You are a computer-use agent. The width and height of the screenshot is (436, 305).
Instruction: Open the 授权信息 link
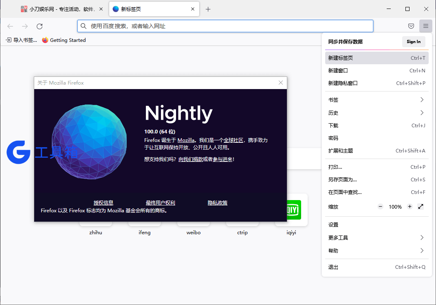[x=103, y=203]
